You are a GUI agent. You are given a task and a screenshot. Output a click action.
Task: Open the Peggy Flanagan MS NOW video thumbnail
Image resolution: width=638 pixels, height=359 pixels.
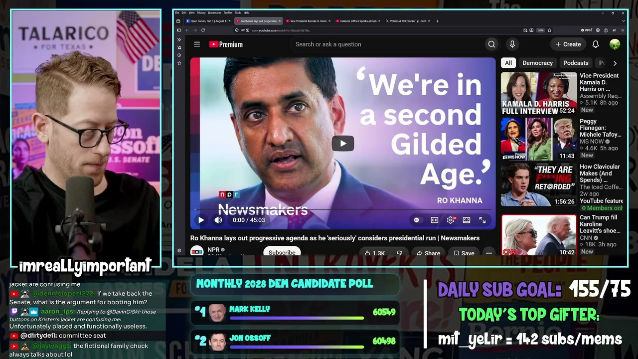(x=538, y=139)
